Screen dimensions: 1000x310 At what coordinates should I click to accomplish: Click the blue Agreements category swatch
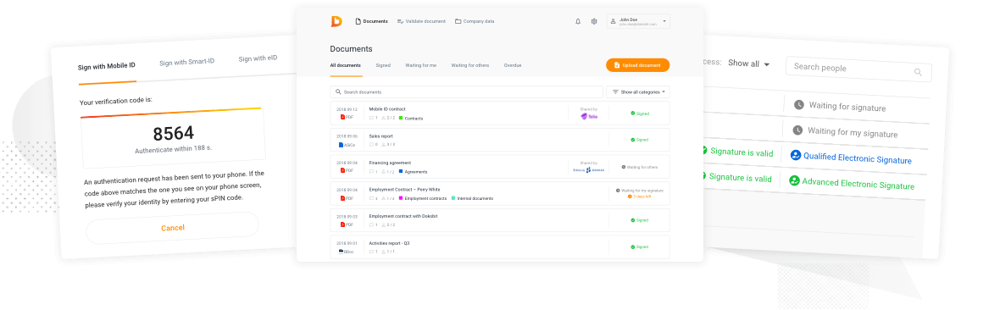tap(401, 172)
